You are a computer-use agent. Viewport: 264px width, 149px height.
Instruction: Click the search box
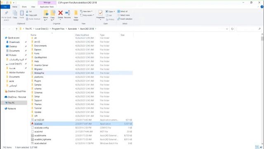[x=249, y=29]
